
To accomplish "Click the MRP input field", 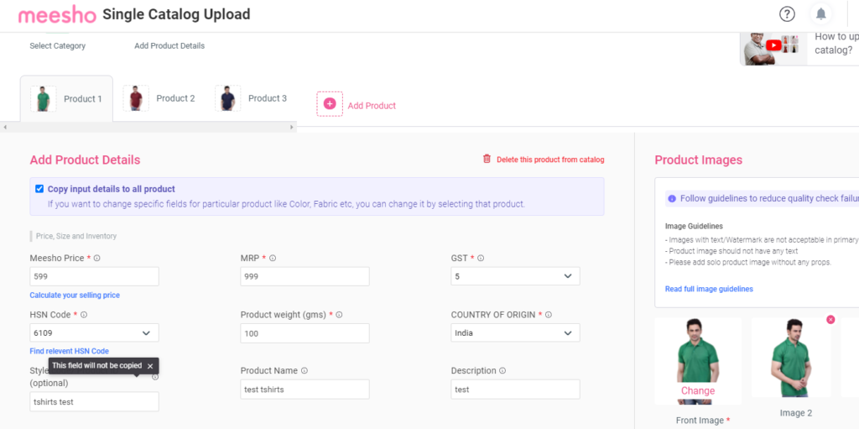I will click(305, 276).
